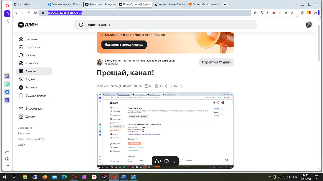Select the Статьи sidebar item
This screenshot has width=323, height=181.
coord(34,71)
